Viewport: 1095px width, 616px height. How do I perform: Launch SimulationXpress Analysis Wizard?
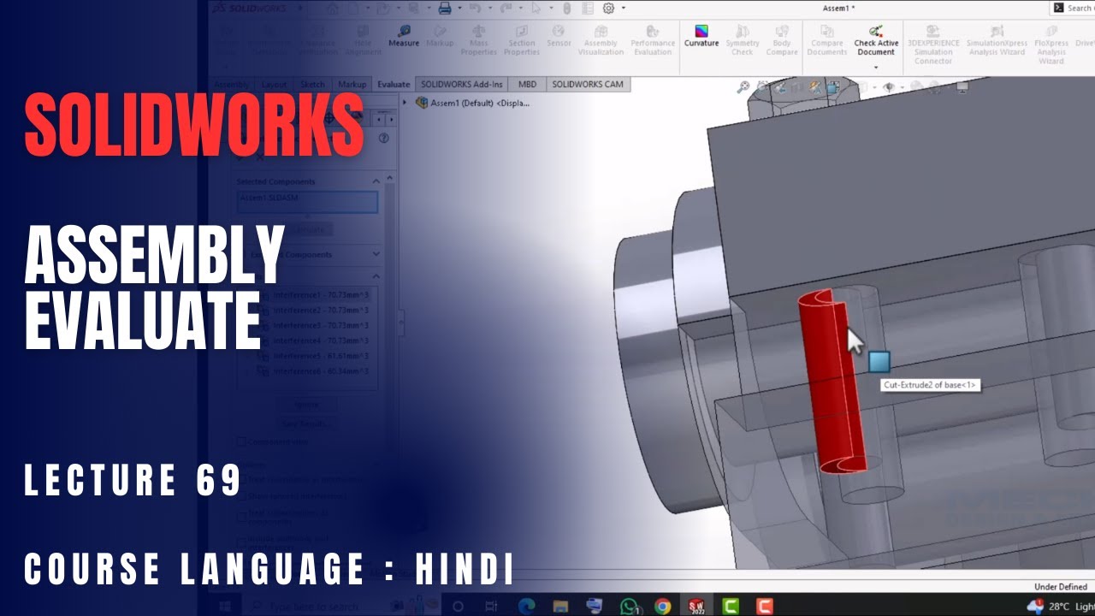997,41
